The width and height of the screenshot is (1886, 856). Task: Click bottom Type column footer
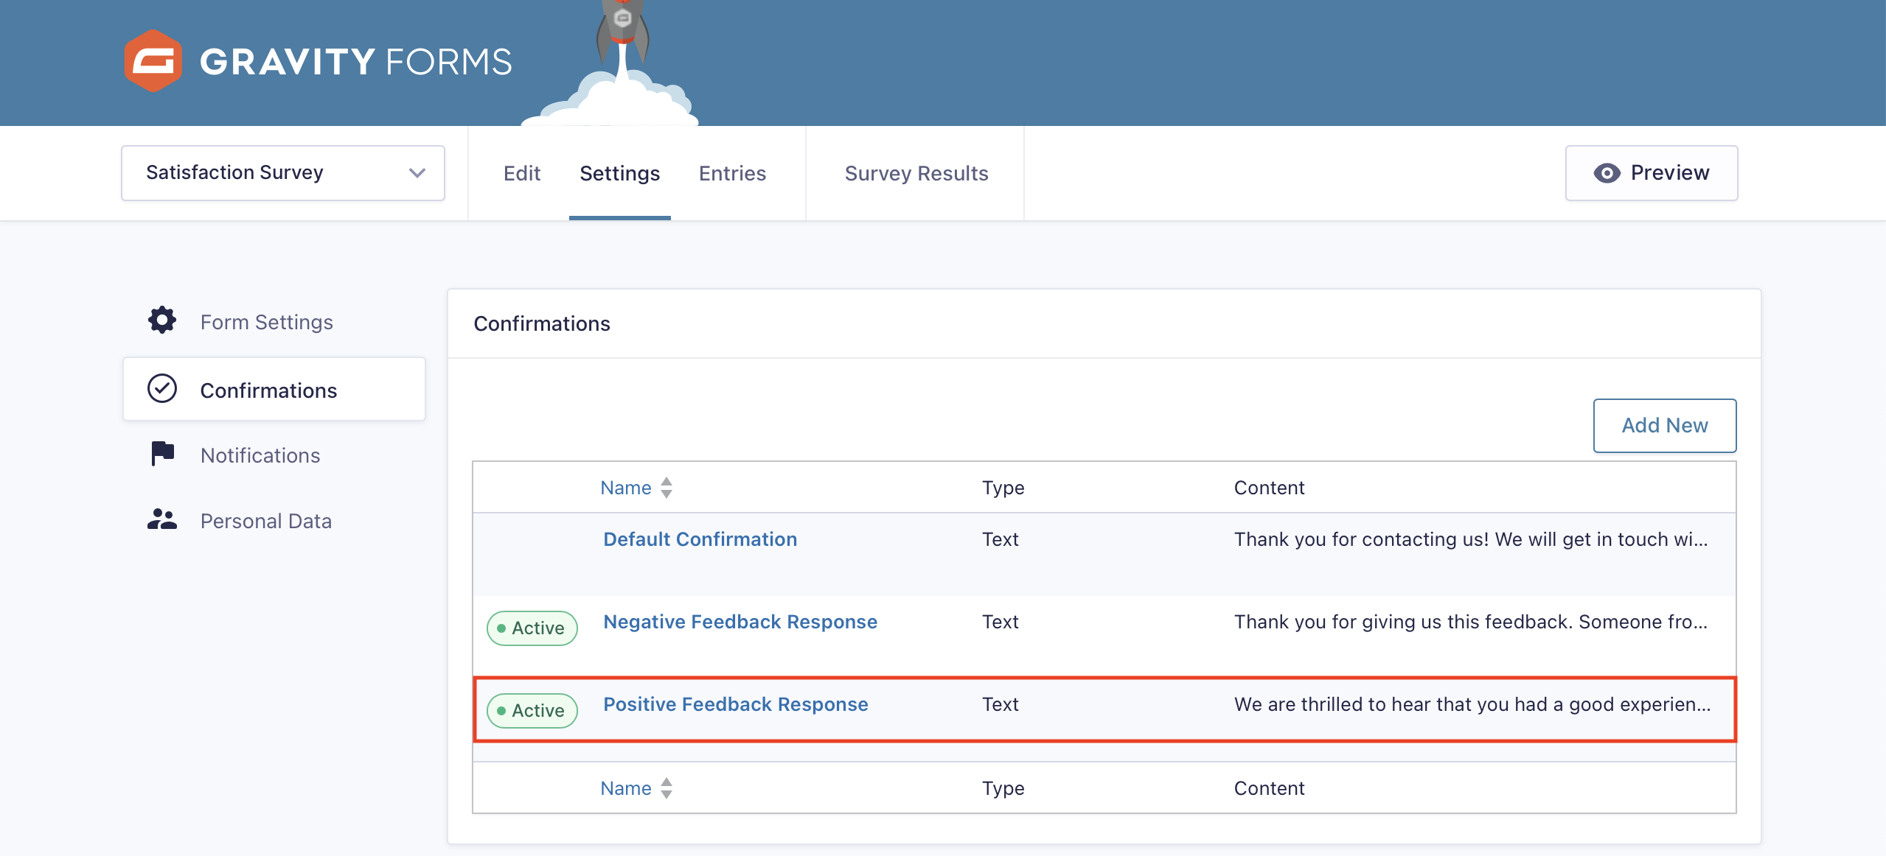1003,788
